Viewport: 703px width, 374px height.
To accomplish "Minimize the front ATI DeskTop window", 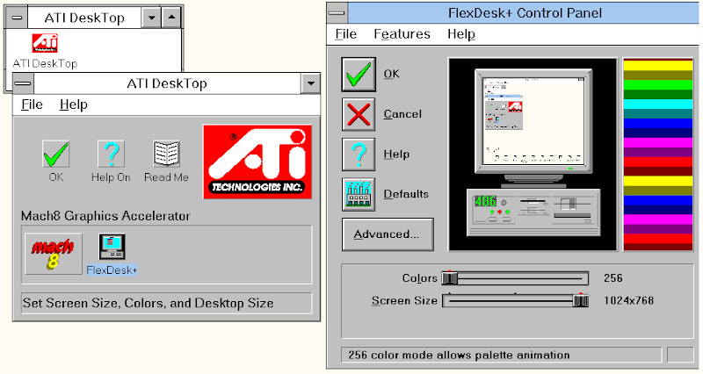I will [x=311, y=83].
